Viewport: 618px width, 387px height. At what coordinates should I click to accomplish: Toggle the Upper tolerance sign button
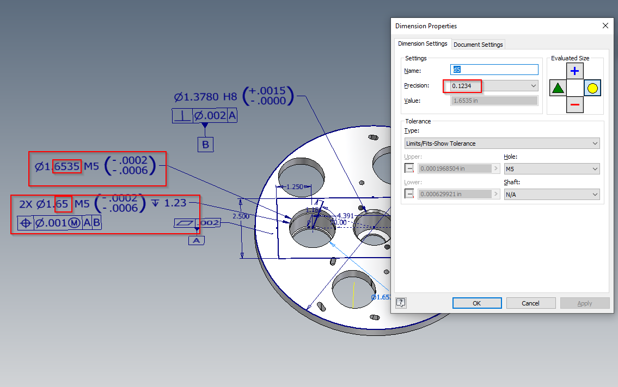click(x=409, y=168)
